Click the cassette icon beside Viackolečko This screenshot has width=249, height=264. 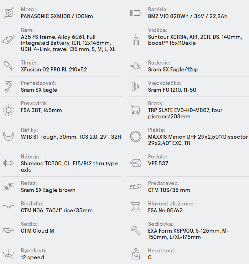point(136,86)
